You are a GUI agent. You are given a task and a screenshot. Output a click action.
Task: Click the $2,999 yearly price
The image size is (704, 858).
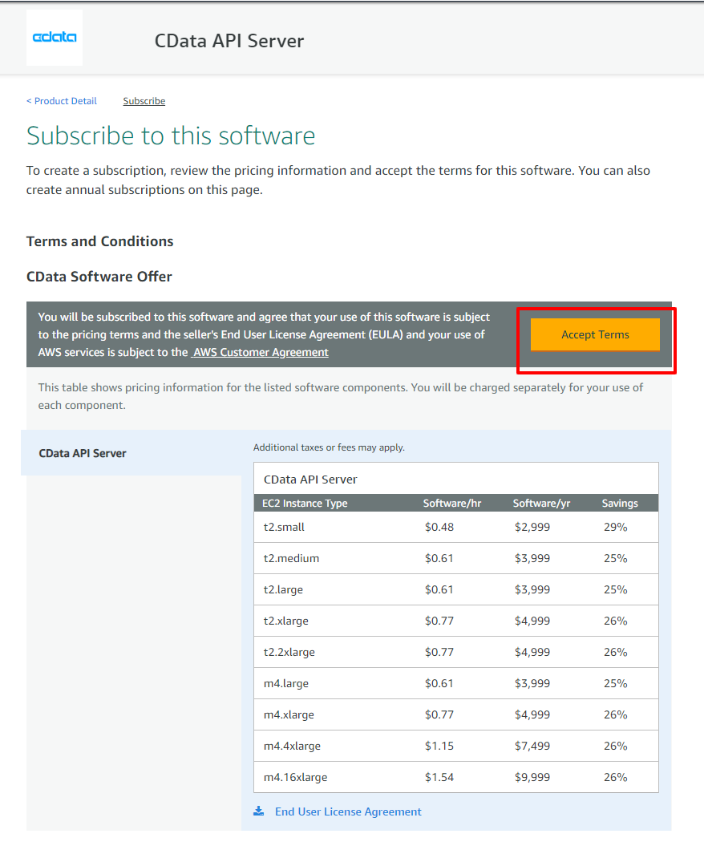tap(532, 527)
